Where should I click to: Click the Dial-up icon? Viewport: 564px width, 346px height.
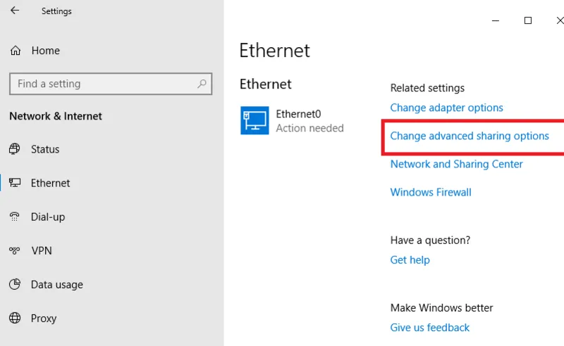click(14, 217)
